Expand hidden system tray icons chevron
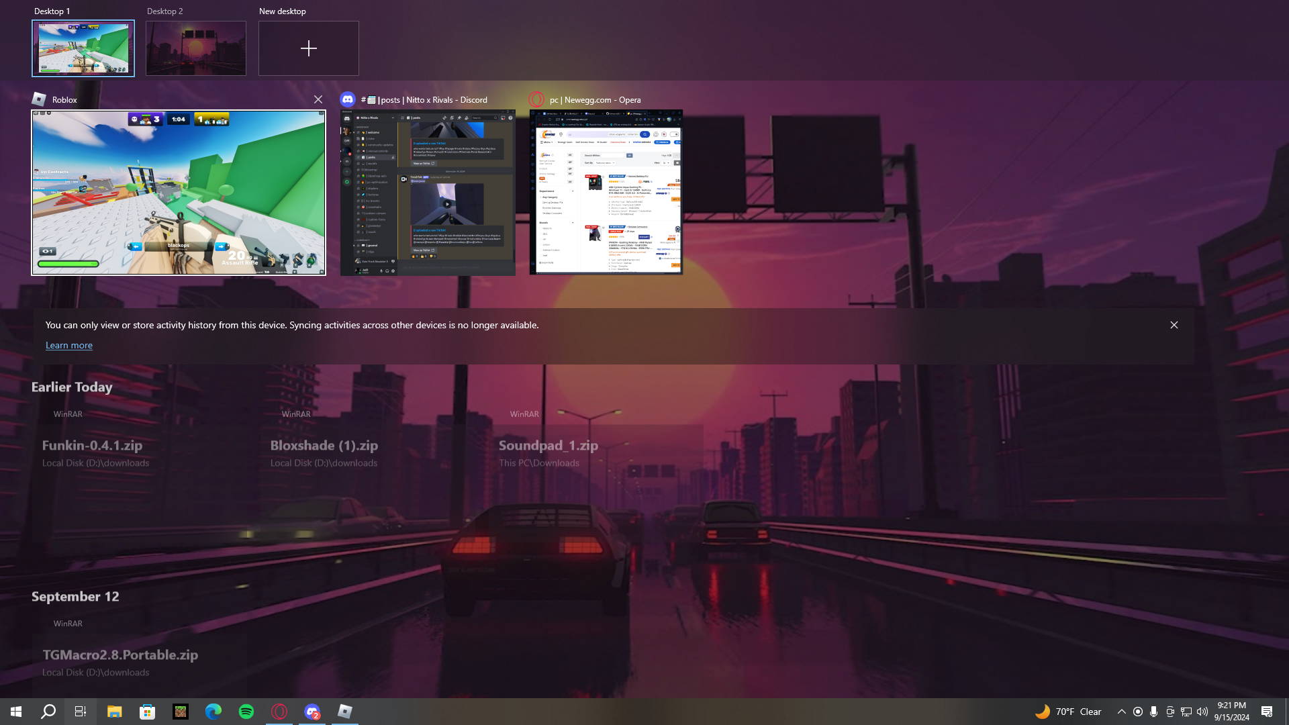Image resolution: width=1289 pixels, height=725 pixels. 1121,712
